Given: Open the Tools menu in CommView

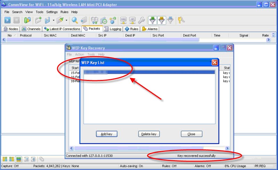Looking at the screenshot, I should click(x=39, y=12).
